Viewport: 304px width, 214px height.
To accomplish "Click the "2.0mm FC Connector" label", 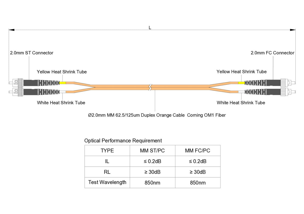I will (272, 53).
